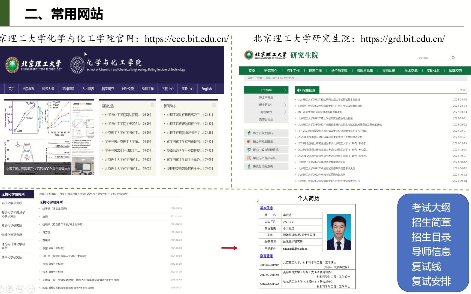
Task: Open the three-dots more slideshow options
Action: (31, 289)
